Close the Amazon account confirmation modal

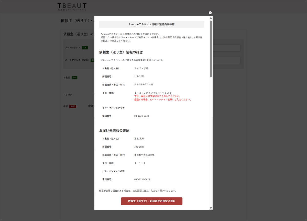pos(210,13)
